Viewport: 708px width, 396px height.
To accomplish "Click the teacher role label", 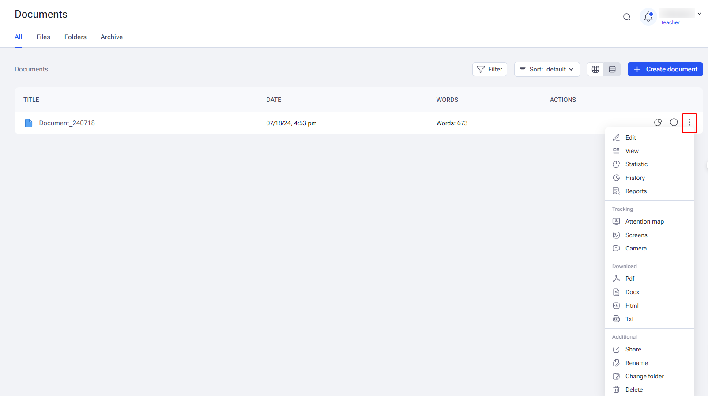I will [670, 22].
